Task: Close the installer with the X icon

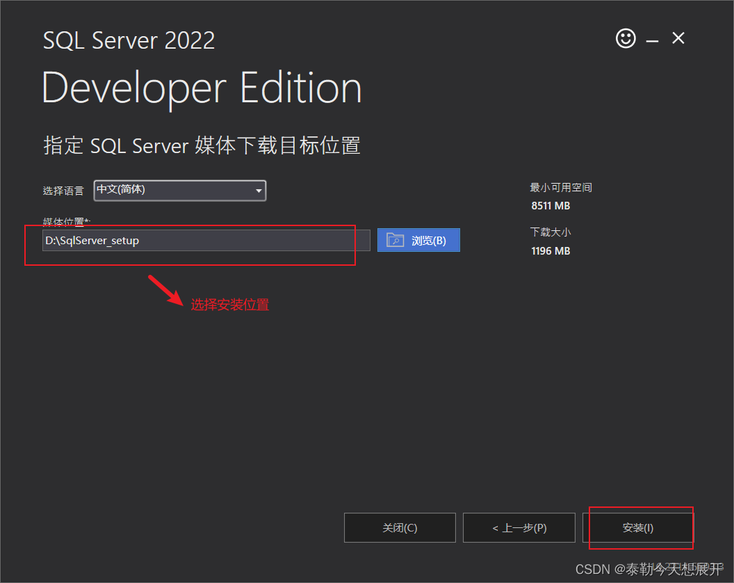Action: click(x=678, y=38)
